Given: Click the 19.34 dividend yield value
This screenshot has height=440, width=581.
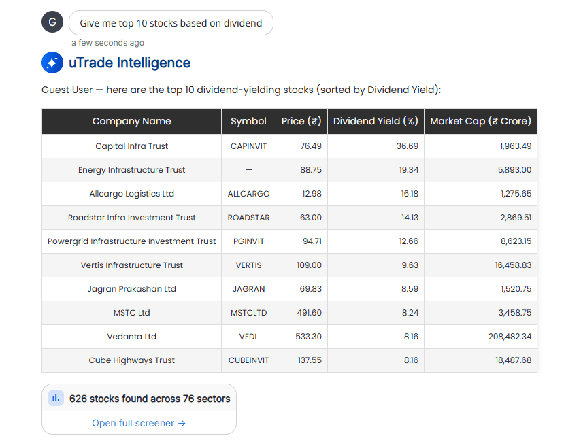Looking at the screenshot, I should (409, 169).
